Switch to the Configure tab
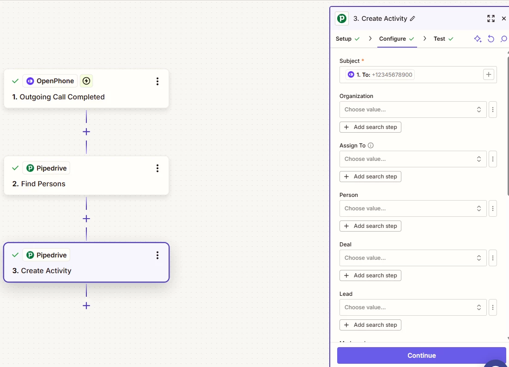509x367 pixels. pos(397,39)
